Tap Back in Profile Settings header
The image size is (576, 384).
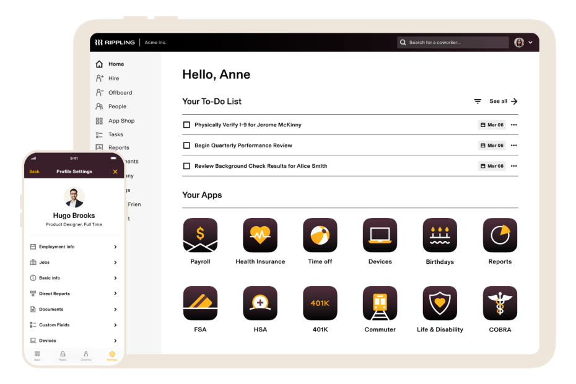[x=34, y=172]
